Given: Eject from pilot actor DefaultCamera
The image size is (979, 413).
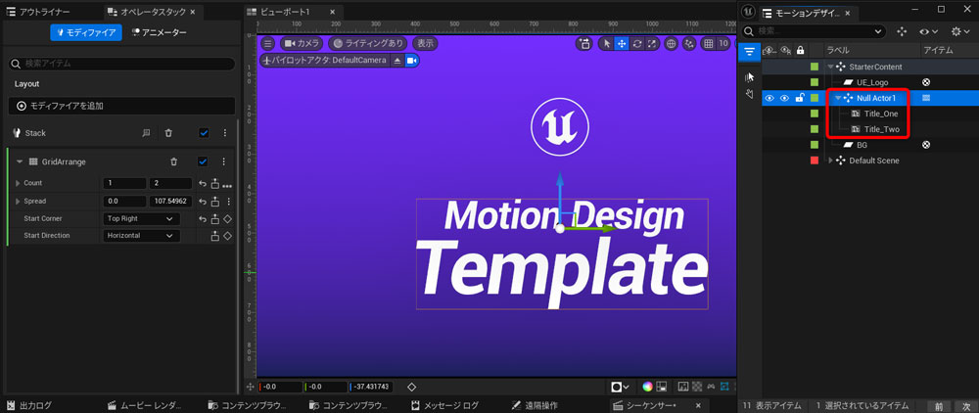Looking at the screenshot, I should [x=397, y=61].
